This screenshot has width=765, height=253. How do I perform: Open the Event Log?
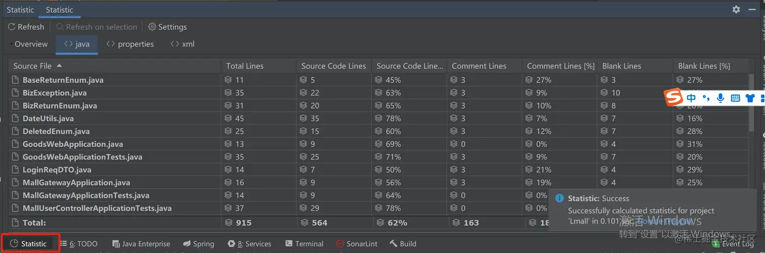tap(733, 244)
